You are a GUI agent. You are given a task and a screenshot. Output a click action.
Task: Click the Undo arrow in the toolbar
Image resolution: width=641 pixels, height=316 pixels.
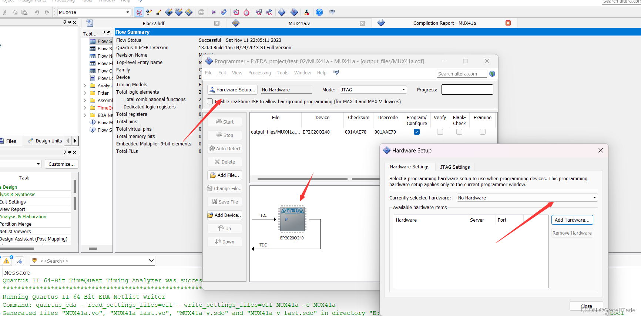(x=37, y=12)
